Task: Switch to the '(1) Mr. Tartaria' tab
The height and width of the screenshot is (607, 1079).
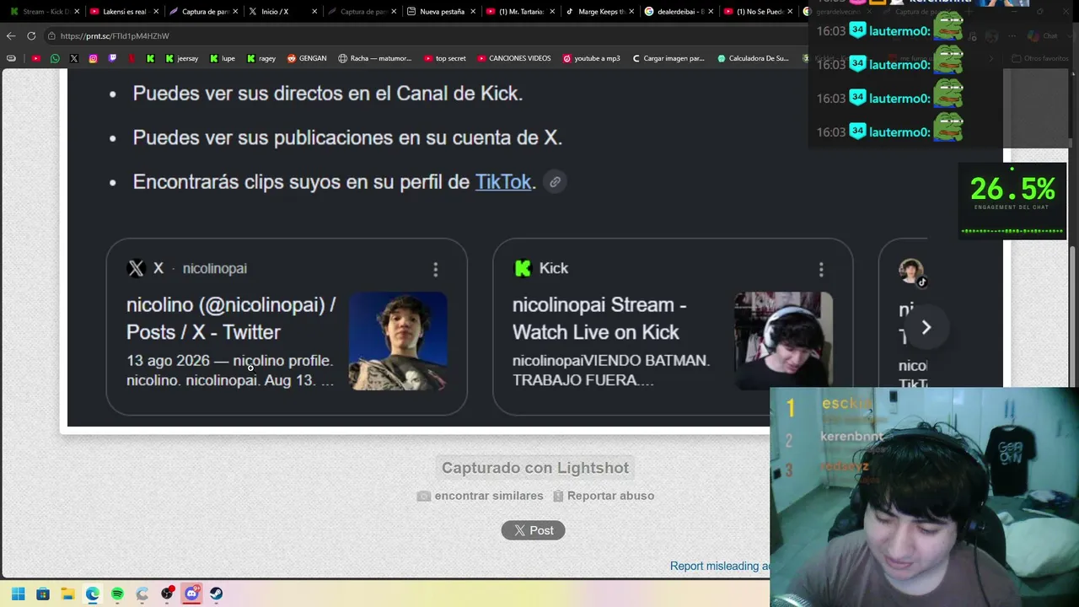Action: coord(521,12)
